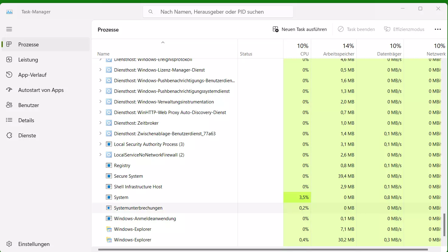Viewport: 448px width, 252px height.
Task: Expand Diensthost: Windows-Pushbenachrichtigungssystemdienst
Action: click(x=100, y=91)
